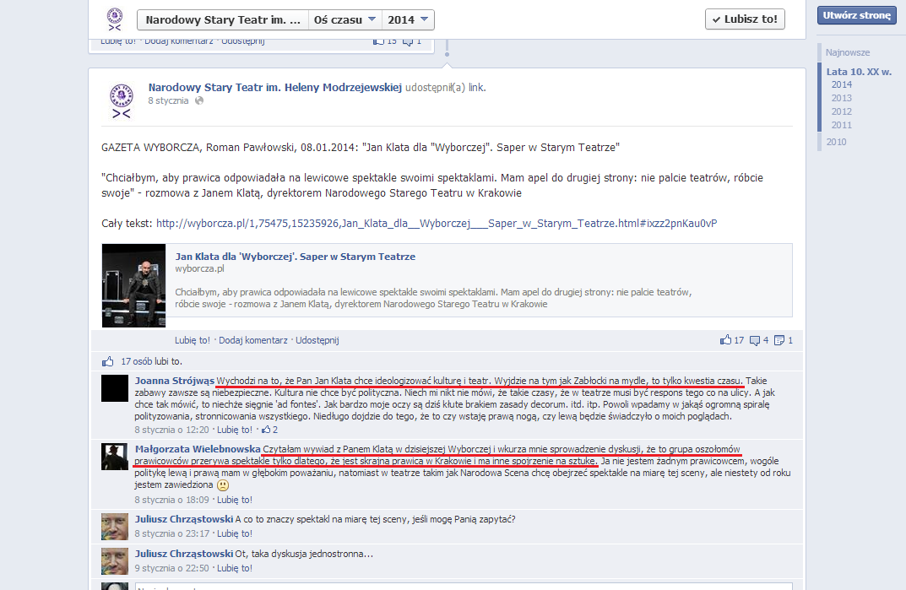
Task: Open the timestamp 8 stycznia o 18:09
Action: pos(171,500)
